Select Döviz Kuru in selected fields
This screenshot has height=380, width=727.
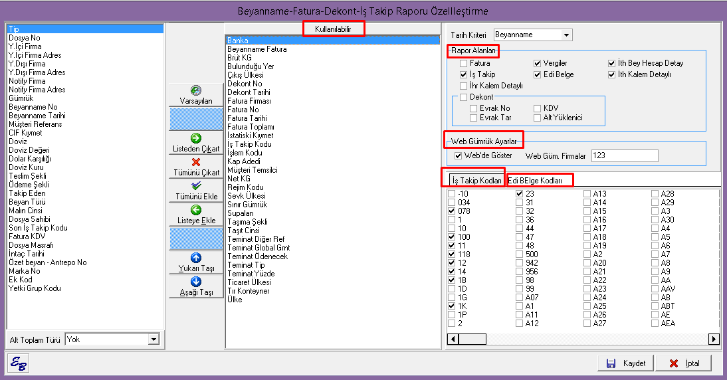coord(85,167)
